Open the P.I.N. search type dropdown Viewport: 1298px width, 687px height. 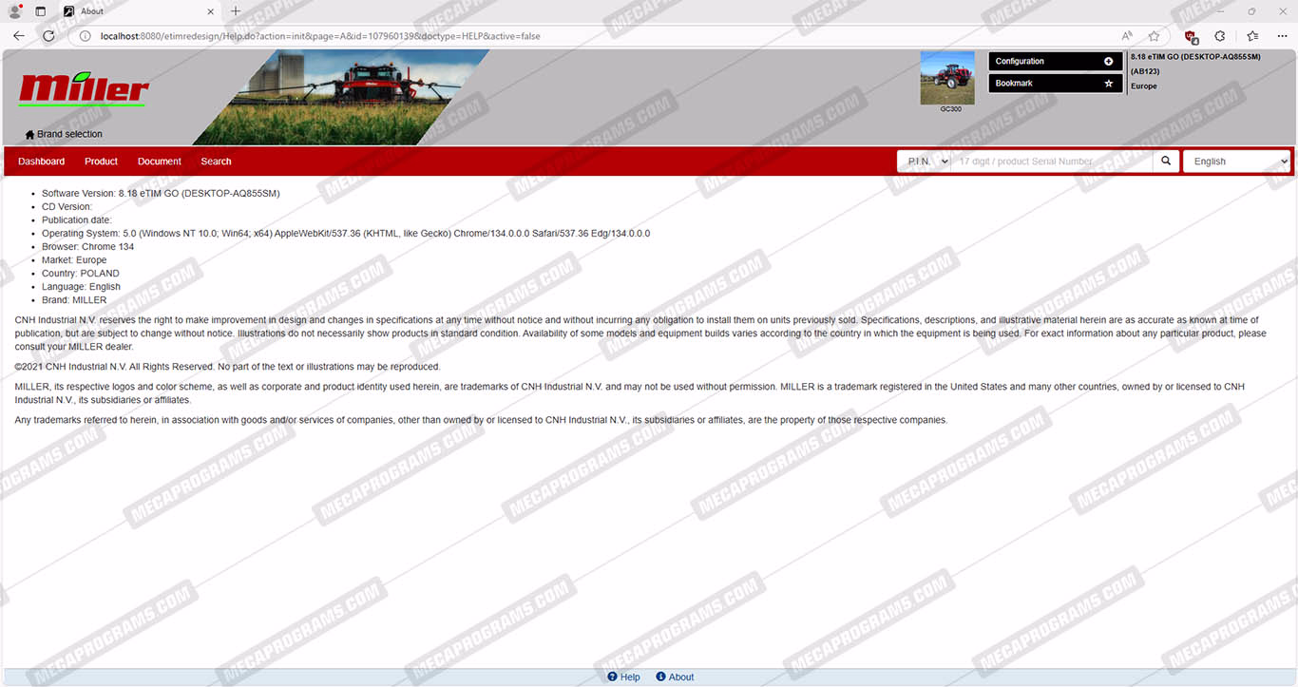[x=924, y=162]
